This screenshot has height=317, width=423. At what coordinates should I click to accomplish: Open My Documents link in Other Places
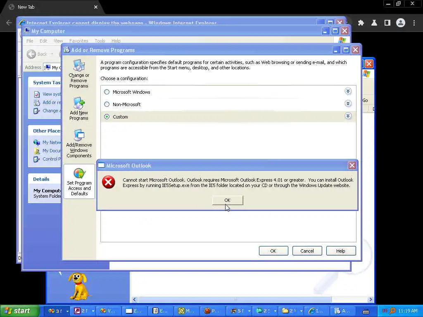pos(47,151)
